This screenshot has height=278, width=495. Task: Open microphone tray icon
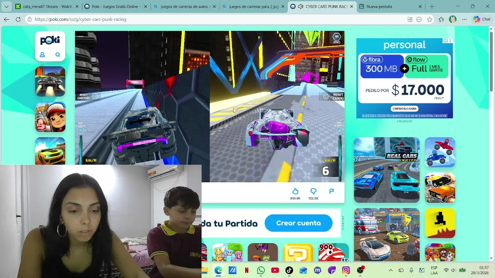[x=411, y=270]
